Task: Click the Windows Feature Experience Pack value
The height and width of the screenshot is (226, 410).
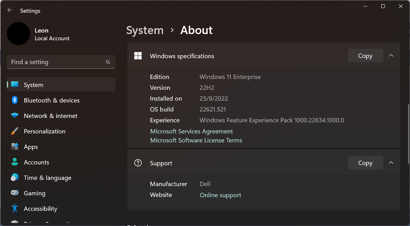Action: pos(272,120)
